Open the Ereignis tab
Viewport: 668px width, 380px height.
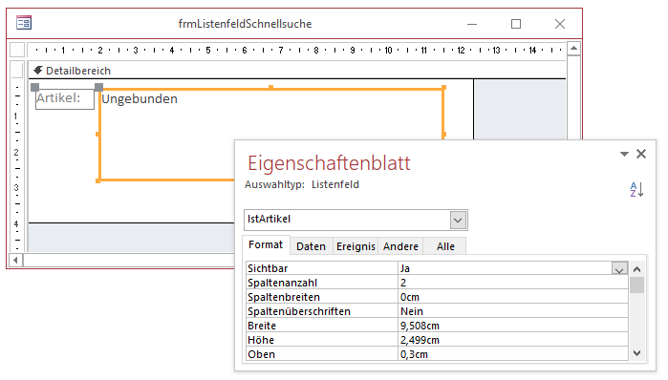pos(356,246)
